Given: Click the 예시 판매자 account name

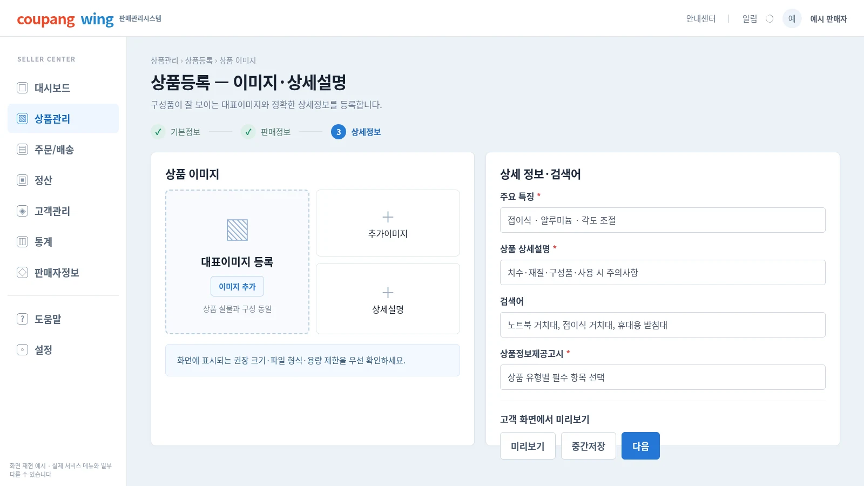Looking at the screenshot, I should pyautogui.click(x=828, y=19).
